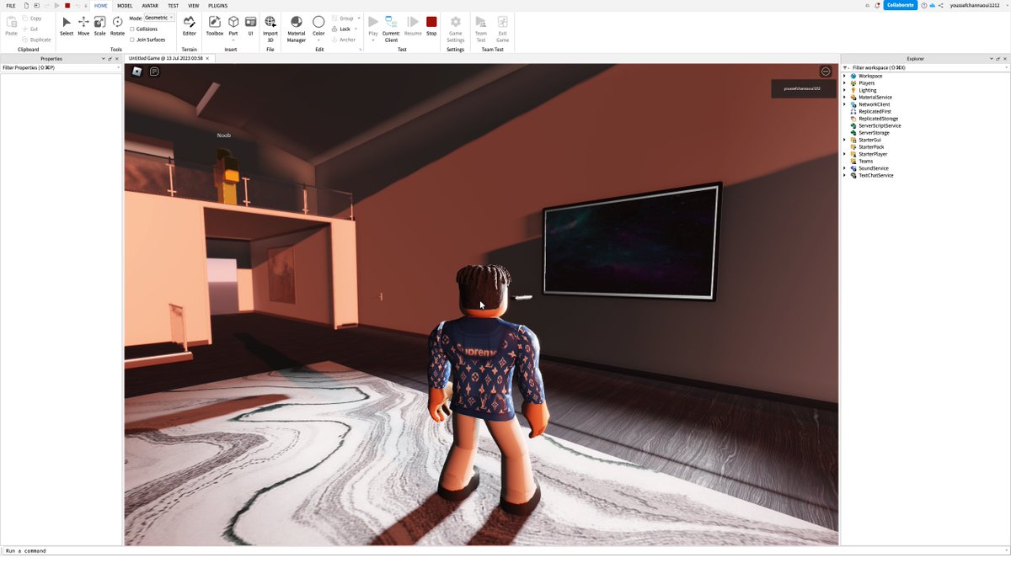The height and width of the screenshot is (568, 1011).
Task: Open the help question-mark icon
Action: coord(924,5)
